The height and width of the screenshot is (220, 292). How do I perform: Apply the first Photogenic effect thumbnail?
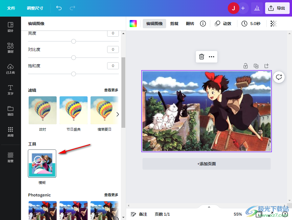(x=42, y=210)
